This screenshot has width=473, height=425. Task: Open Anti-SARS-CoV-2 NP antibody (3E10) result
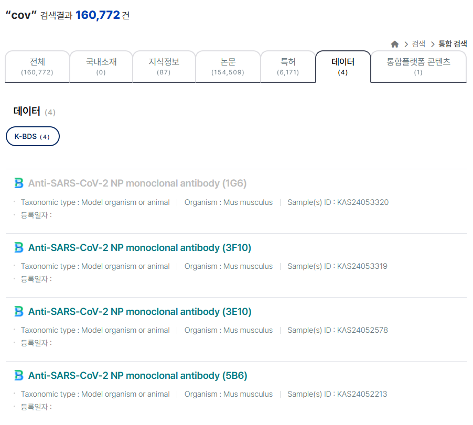(139, 311)
